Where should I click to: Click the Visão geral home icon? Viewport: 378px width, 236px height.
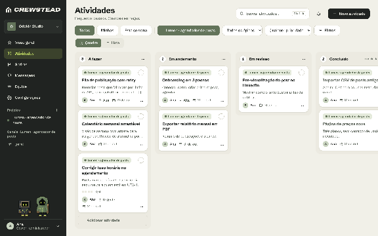click(9, 43)
